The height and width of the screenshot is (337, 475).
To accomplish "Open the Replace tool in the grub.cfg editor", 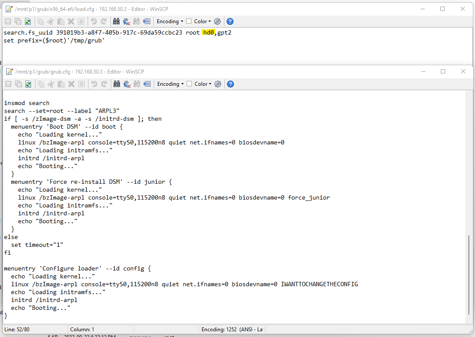I will (x=126, y=84).
